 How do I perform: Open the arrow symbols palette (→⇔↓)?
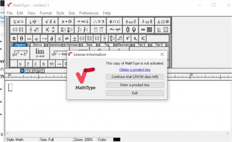coord(83,22)
